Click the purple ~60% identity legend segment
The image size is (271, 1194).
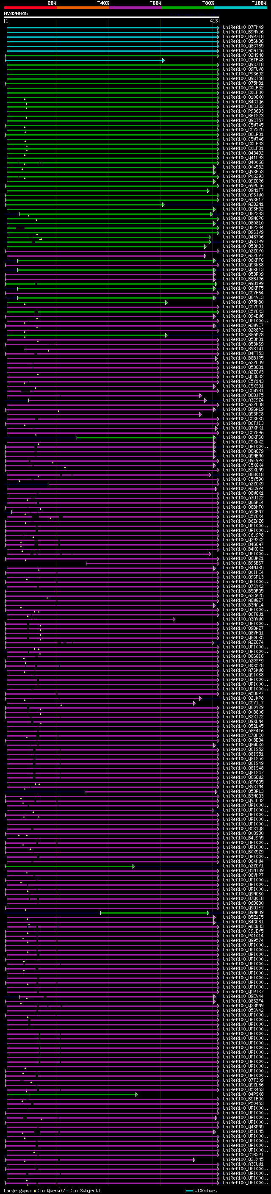point(135,8)
